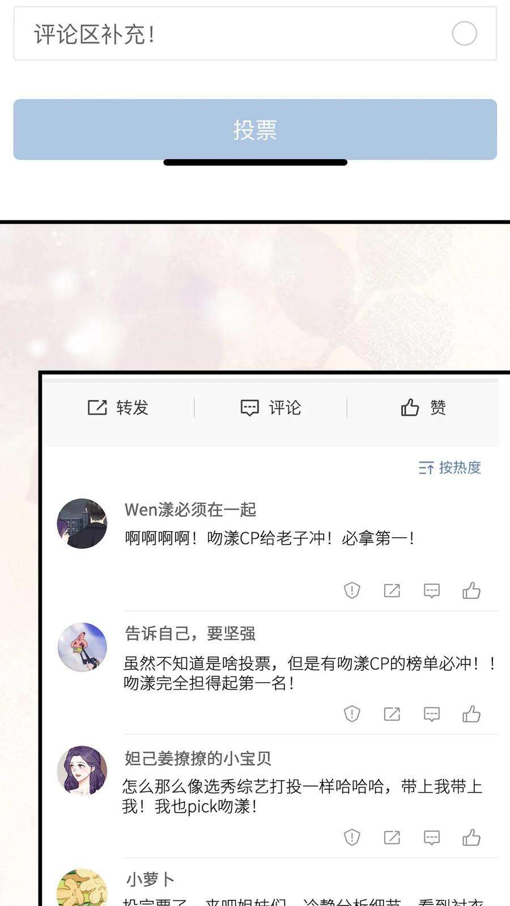Screen dimensions: 510x906
Task: Reply to the Wen漾必须在一起 comment
Action: [432, 590]
